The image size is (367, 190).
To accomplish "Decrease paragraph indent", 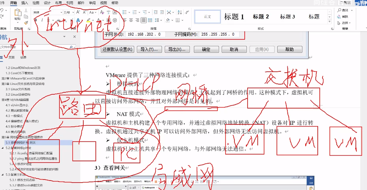I will (156, 12).
